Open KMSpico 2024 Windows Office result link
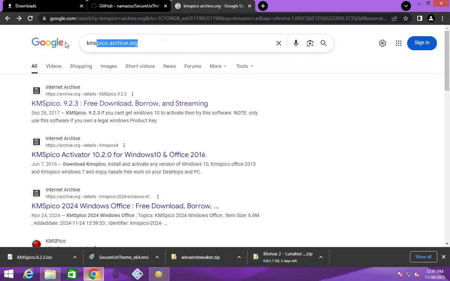Viewport: 450px width, 281px height. 125,206
